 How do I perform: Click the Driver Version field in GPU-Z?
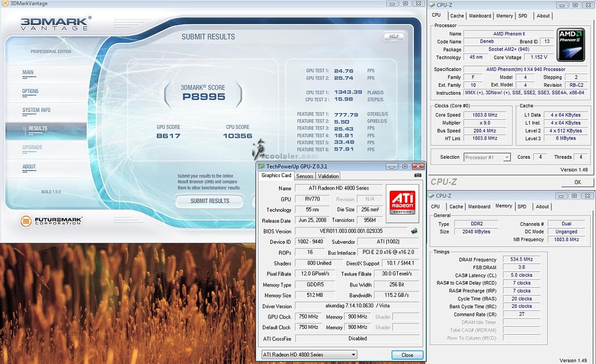click(357, 305)
